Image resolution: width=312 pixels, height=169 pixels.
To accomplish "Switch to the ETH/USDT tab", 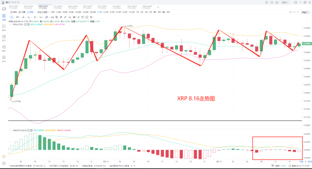I will (x=29, y=7).
